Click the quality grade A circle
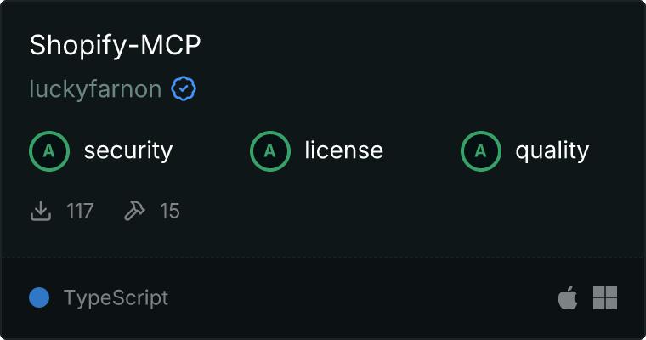This screenshot has width=646, height=340. click(x=481, y=151)
